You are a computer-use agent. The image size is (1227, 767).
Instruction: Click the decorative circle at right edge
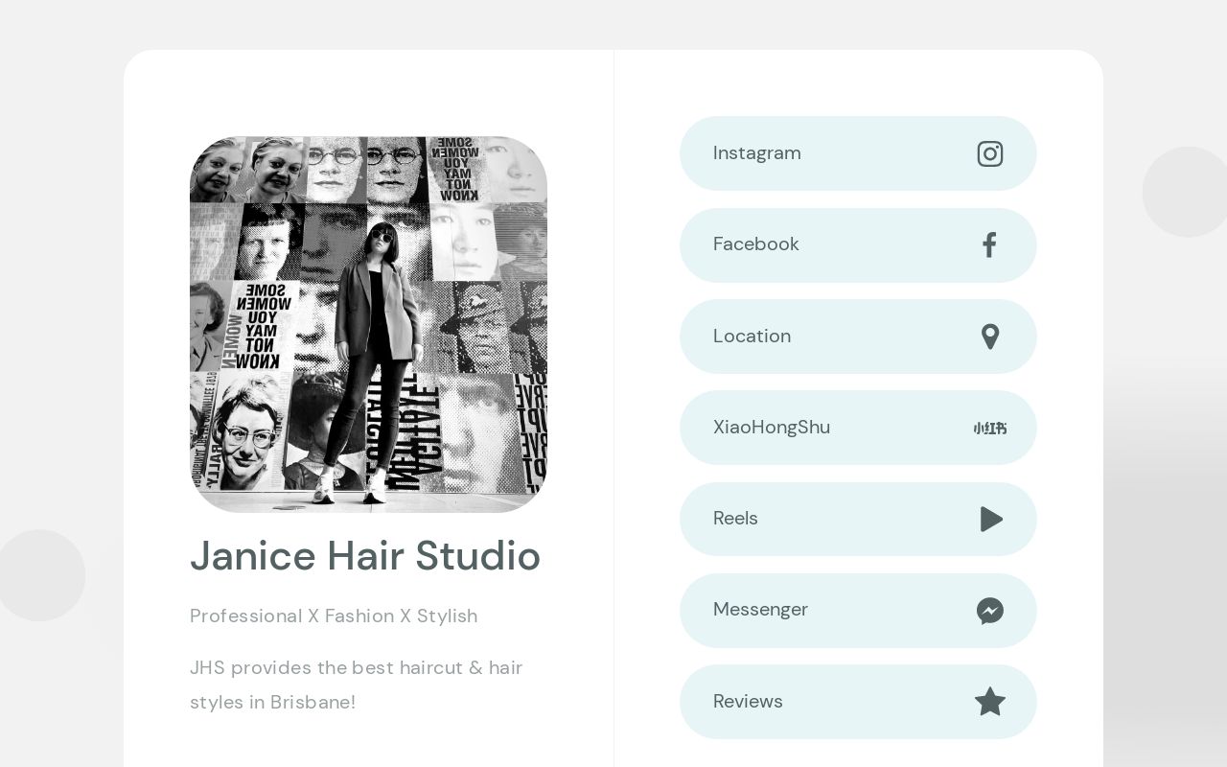pos(1187,192)
